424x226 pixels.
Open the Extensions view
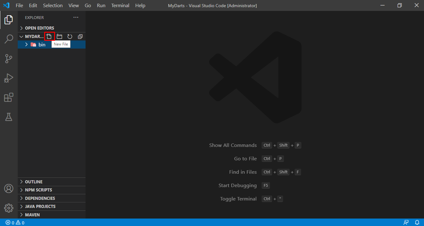pyautogui.click(x=9, y=97)
